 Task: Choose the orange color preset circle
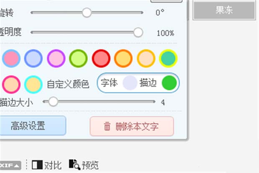tap(123, 58)
